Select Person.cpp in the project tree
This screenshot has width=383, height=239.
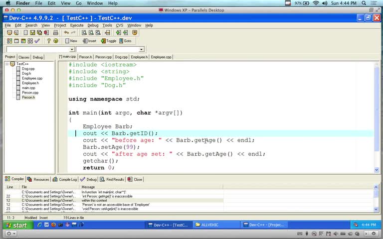coord(30,93)
